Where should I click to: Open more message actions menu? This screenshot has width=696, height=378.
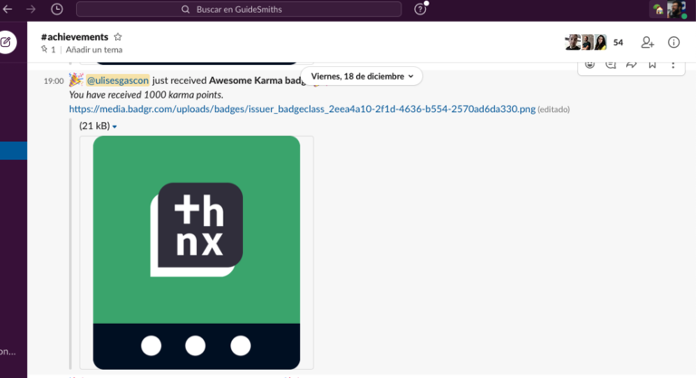673,65
